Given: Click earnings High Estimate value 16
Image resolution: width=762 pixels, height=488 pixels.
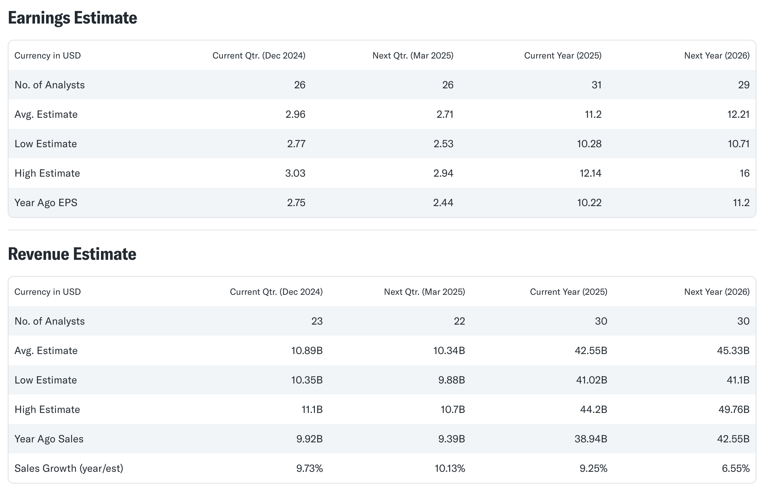Looking at the screenshot, I should click(x=744, y=173).
